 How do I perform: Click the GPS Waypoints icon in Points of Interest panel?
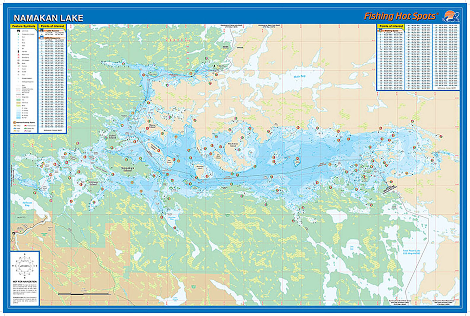point(41,38)
